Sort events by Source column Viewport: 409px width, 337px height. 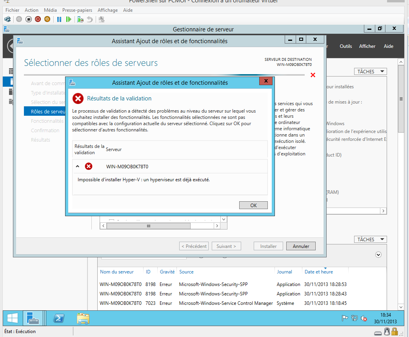(x=186, y=272)
